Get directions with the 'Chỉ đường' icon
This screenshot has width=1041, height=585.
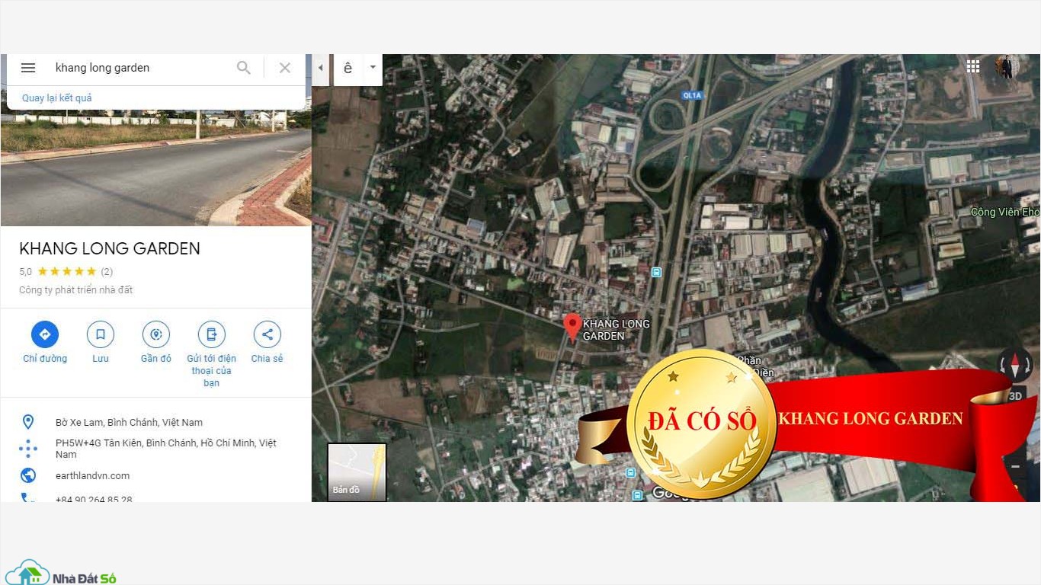[45, 334]
